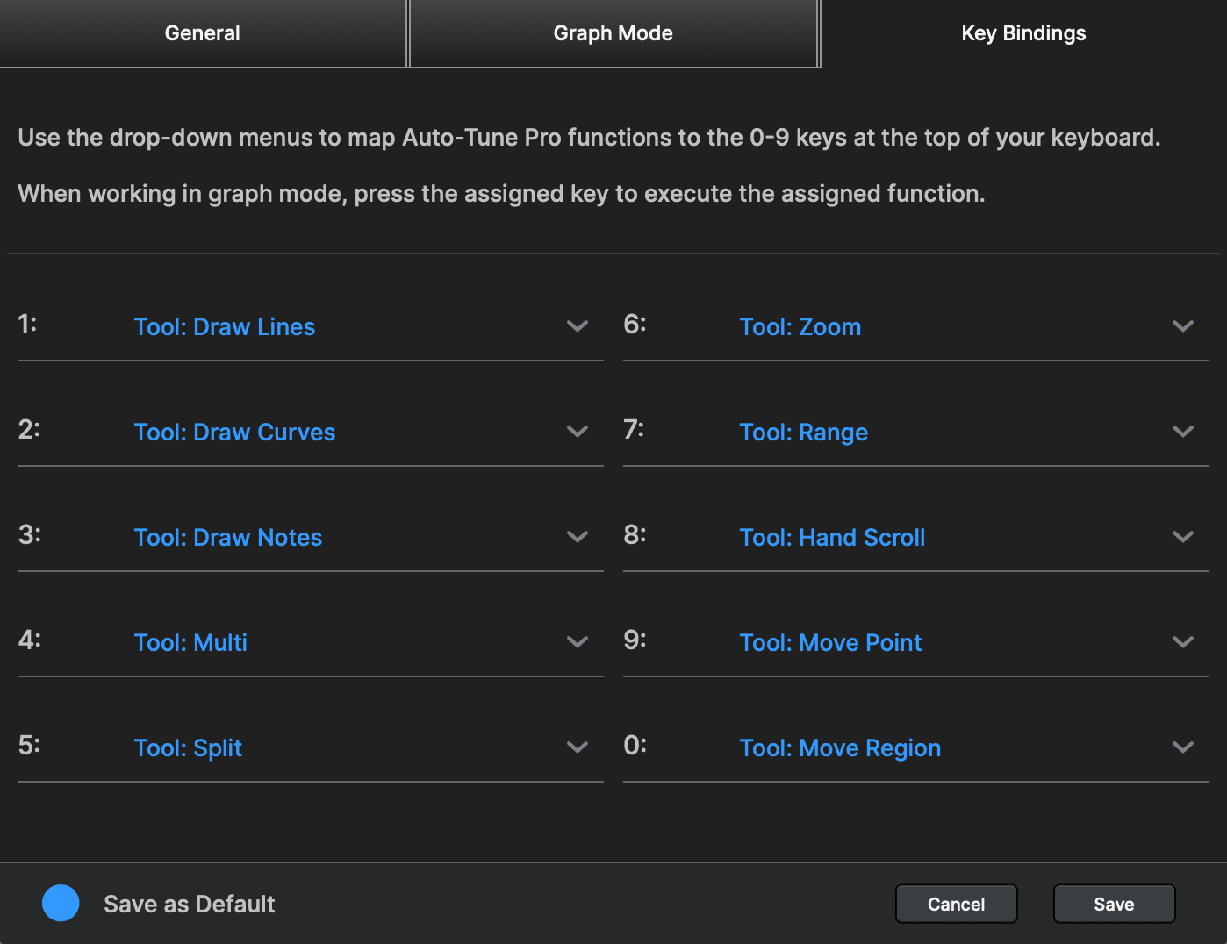The width and height of the screenshot is (1227, 944).
Task: Click chevron arrow for Tool: Split
Action: (x=577, y=747)
